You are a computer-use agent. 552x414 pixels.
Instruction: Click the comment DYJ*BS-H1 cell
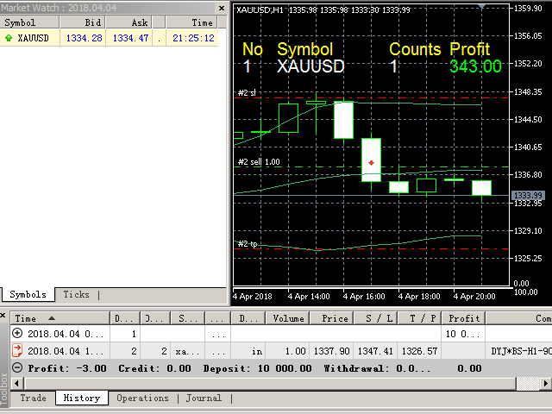click(x=519, y=351)
